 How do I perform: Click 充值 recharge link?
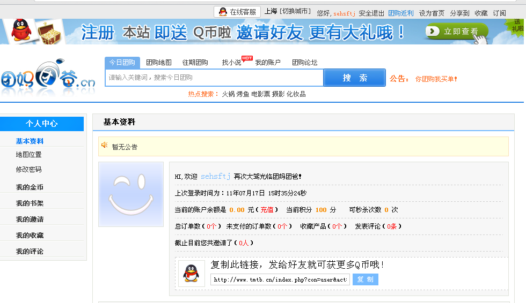(x=267, y=210)
